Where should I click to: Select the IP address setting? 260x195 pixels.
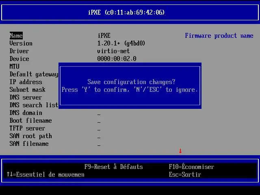pyautogui.click(x=26, y=82)
